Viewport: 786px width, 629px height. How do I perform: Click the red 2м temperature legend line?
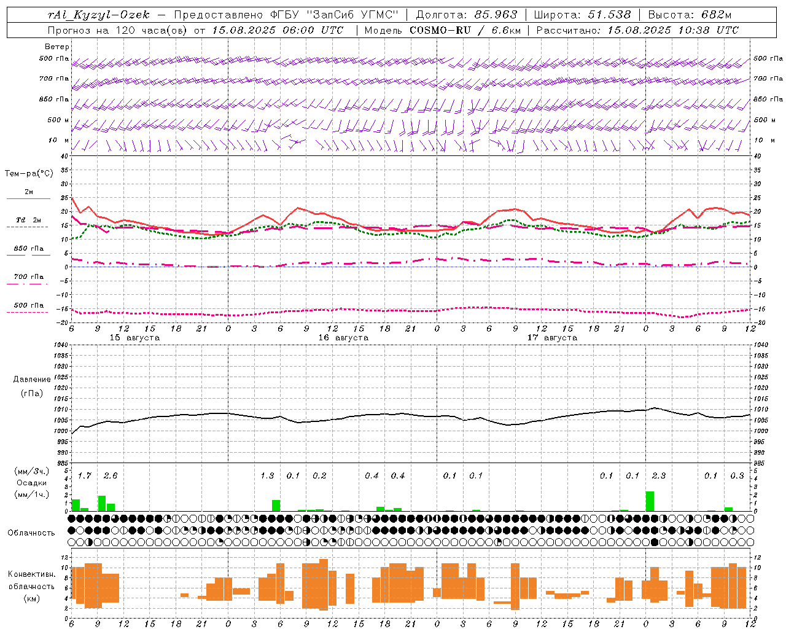coord(28,199)
